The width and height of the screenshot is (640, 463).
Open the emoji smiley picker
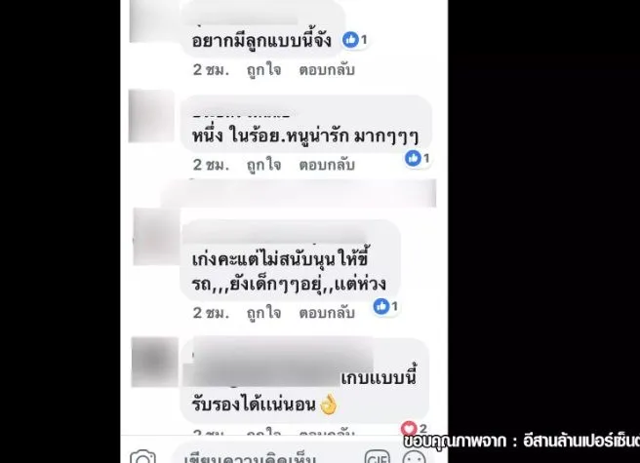pyautogui.click(x=415, y=457)
